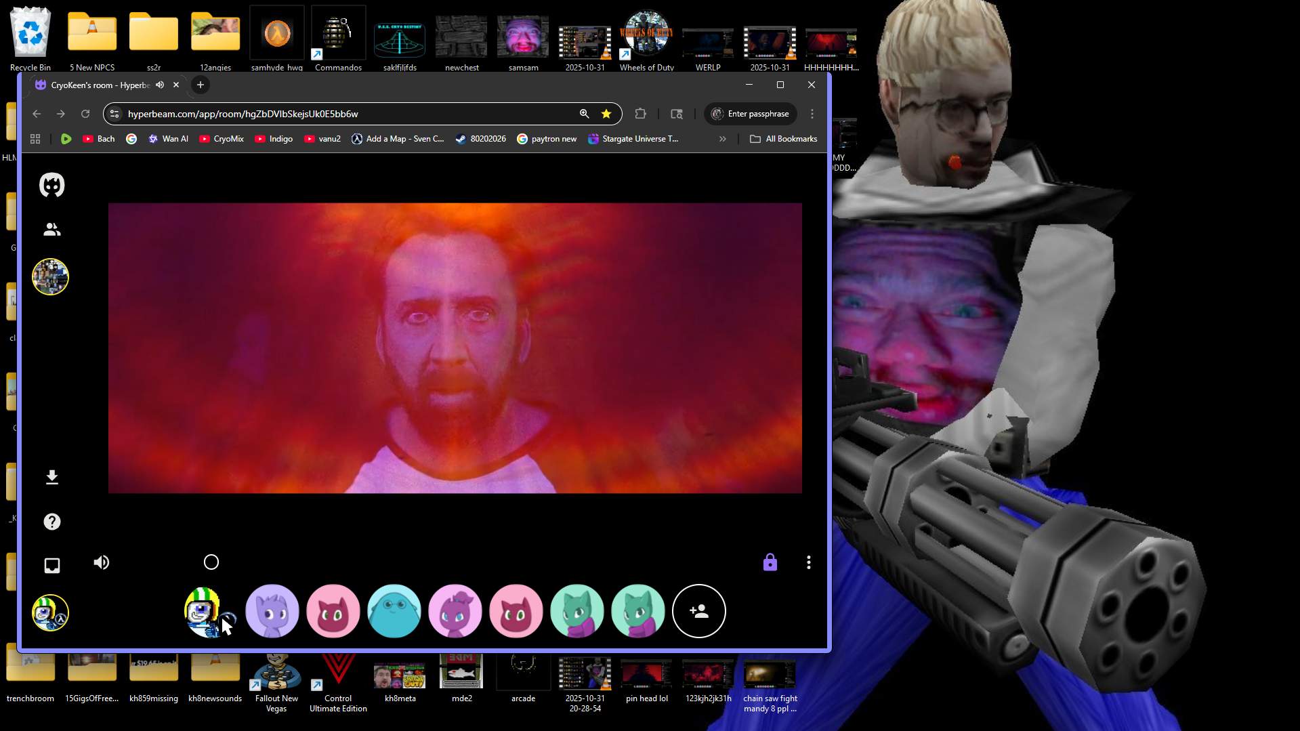The height and width of the screenshot is (731, 1300).
Task: Click the volume slider handle
Action: tap(211, 562)
